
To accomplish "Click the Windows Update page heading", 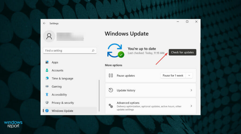I will tap(127, 34).
